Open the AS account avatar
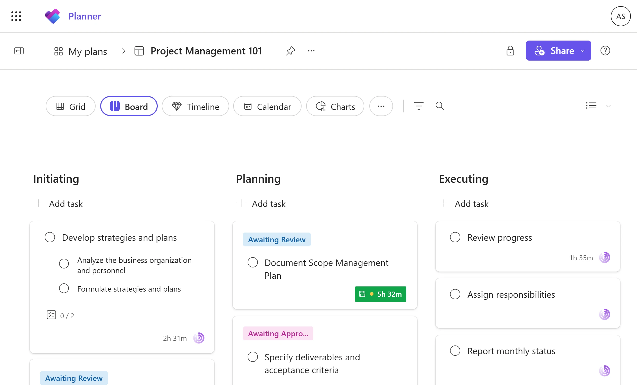Viewport: 637px width, 385px height. coord(621,16)
